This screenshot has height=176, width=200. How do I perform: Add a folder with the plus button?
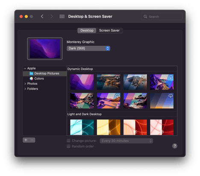pyautogui.click(x=26, y=140)
